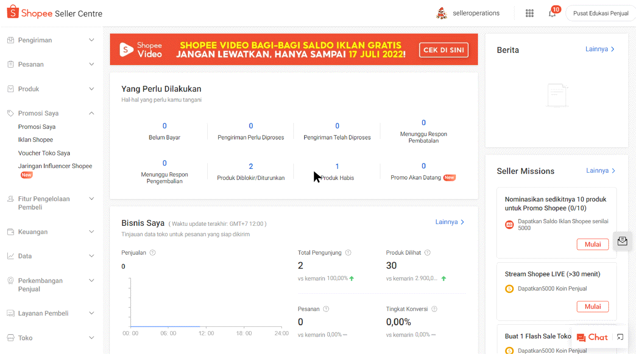Open the apps grid menu icon
The image size is (636, 354).
pos(530,13)
